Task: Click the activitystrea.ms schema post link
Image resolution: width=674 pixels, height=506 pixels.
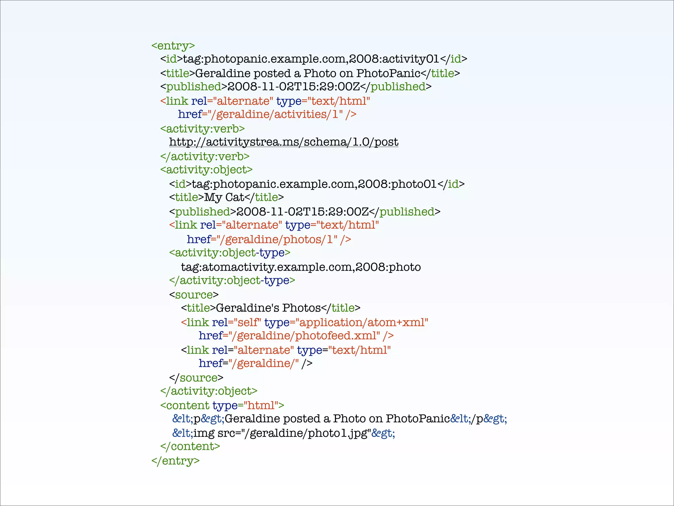Action: click(283, 142)
